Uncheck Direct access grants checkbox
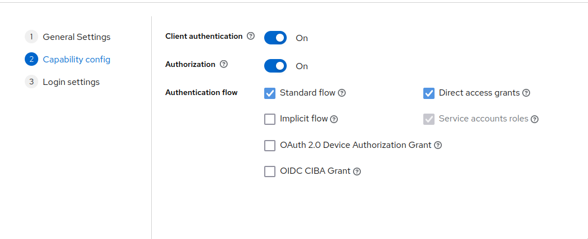The width and height of the screenshot is (588, 239). 428,93
